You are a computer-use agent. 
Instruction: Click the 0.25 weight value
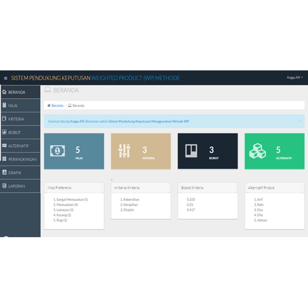190,205
